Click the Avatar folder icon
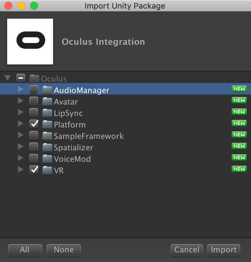Screen dimensions: 251x262 tap(47, 102)
